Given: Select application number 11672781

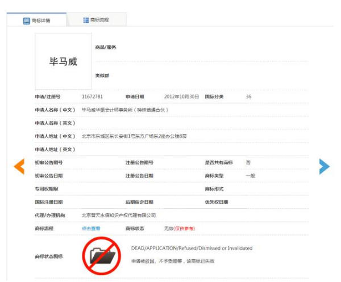Looking at the screenshot, I should (x=92, y=96).
